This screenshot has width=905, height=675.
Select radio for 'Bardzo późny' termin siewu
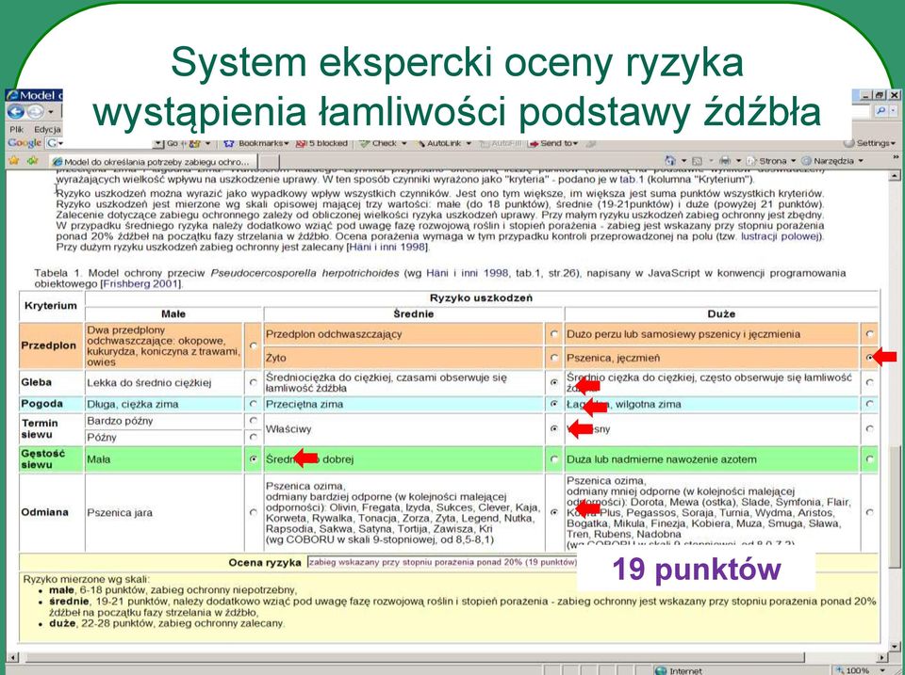[x=254, y=421]
